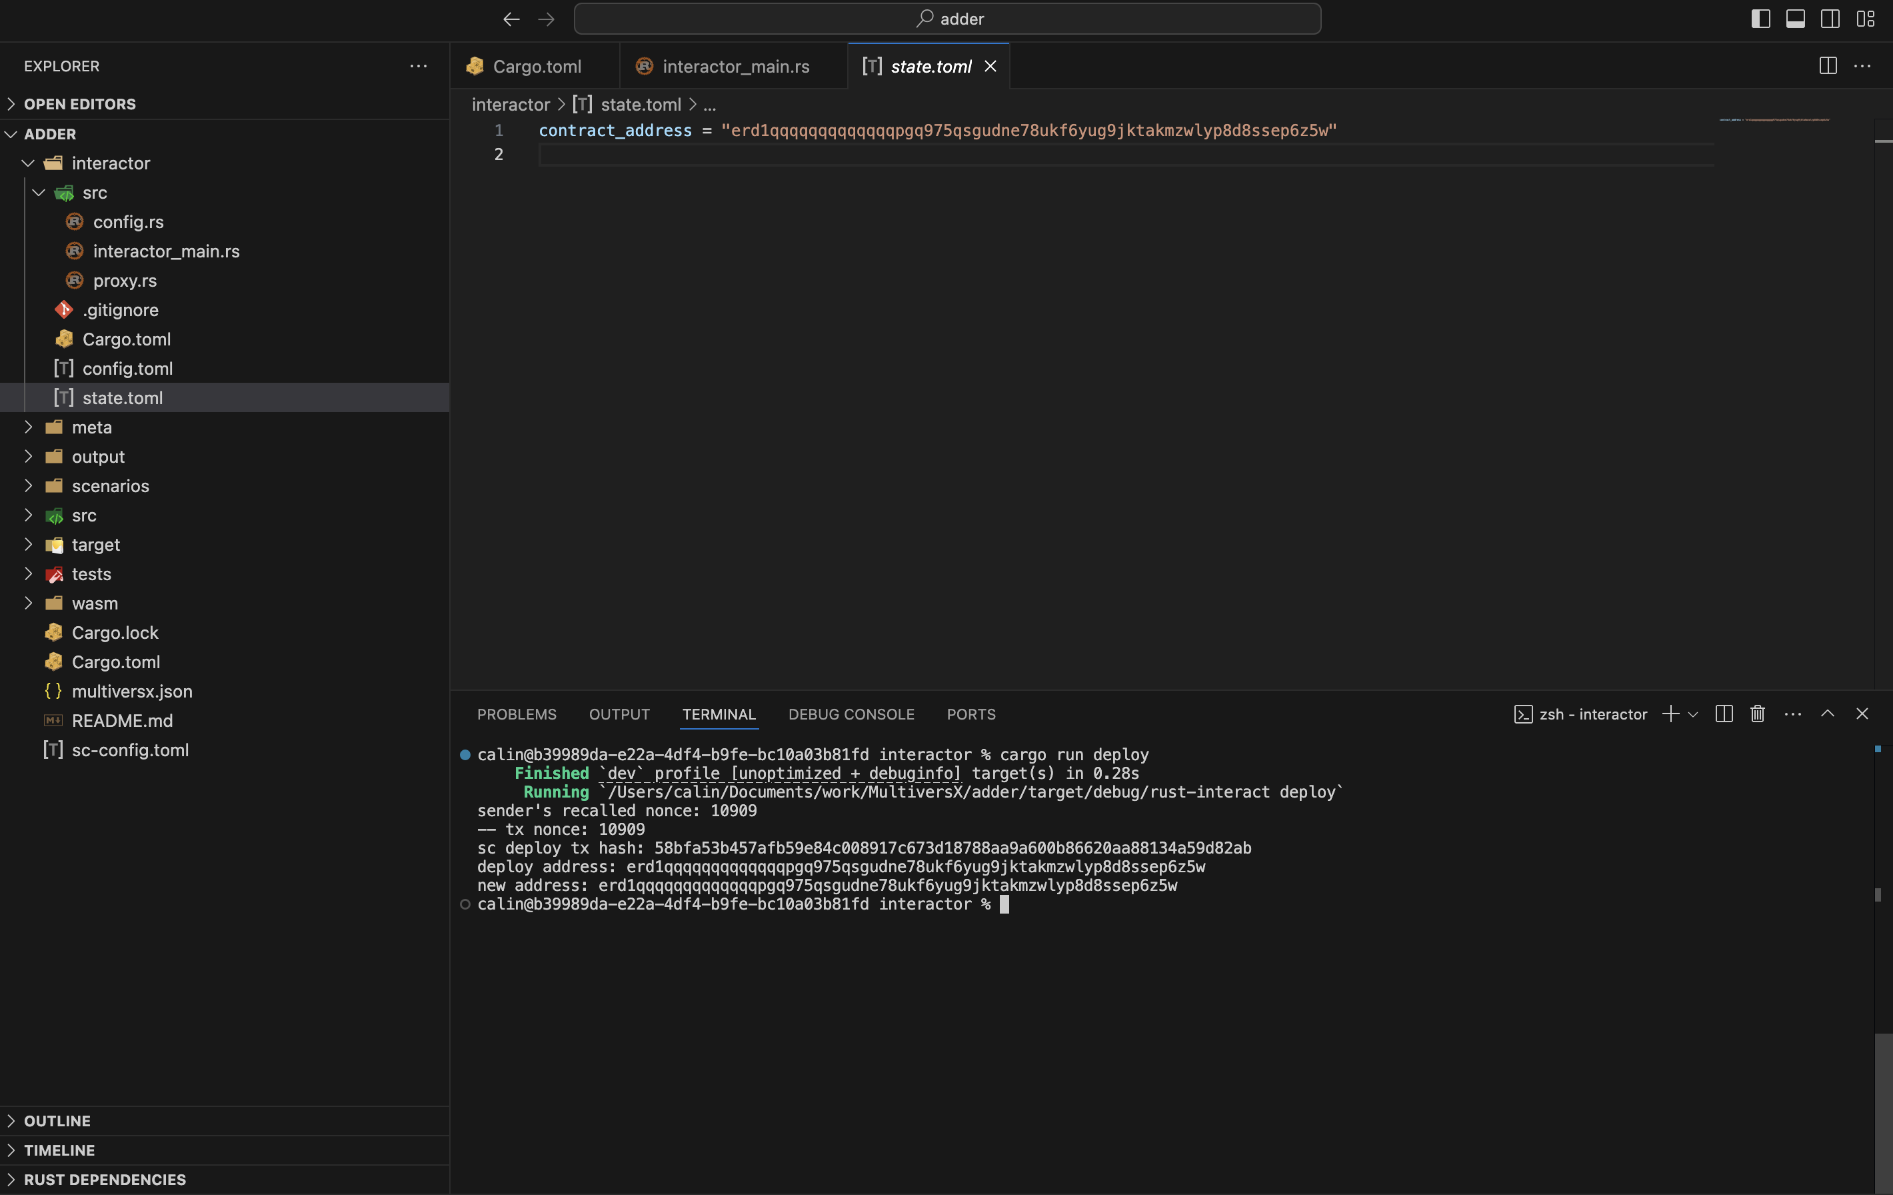Expand the scenarios folder
This screenshot has width=1893, height=1195.
225,486
